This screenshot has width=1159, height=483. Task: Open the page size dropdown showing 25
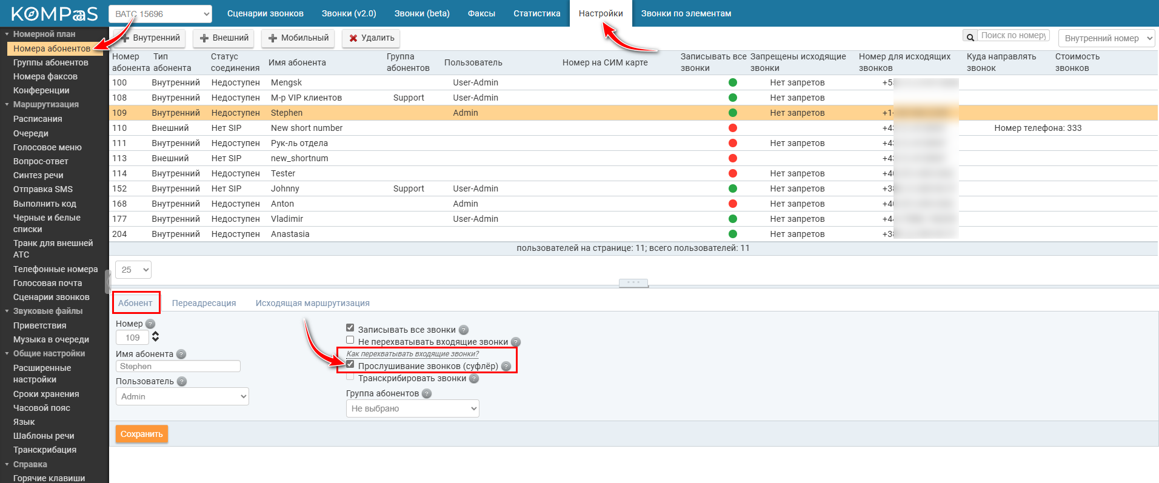pos(133,270)
